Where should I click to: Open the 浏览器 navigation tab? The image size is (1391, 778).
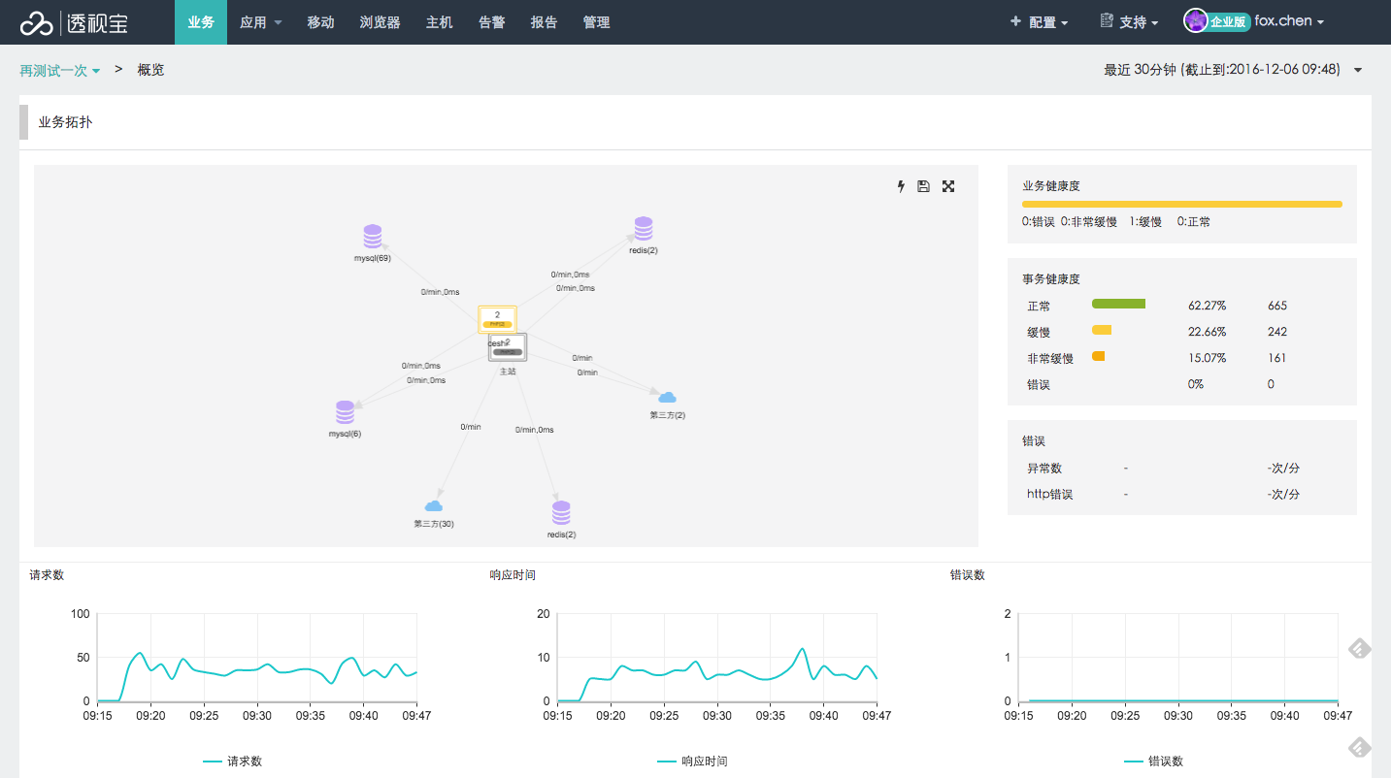pos(380,22)
